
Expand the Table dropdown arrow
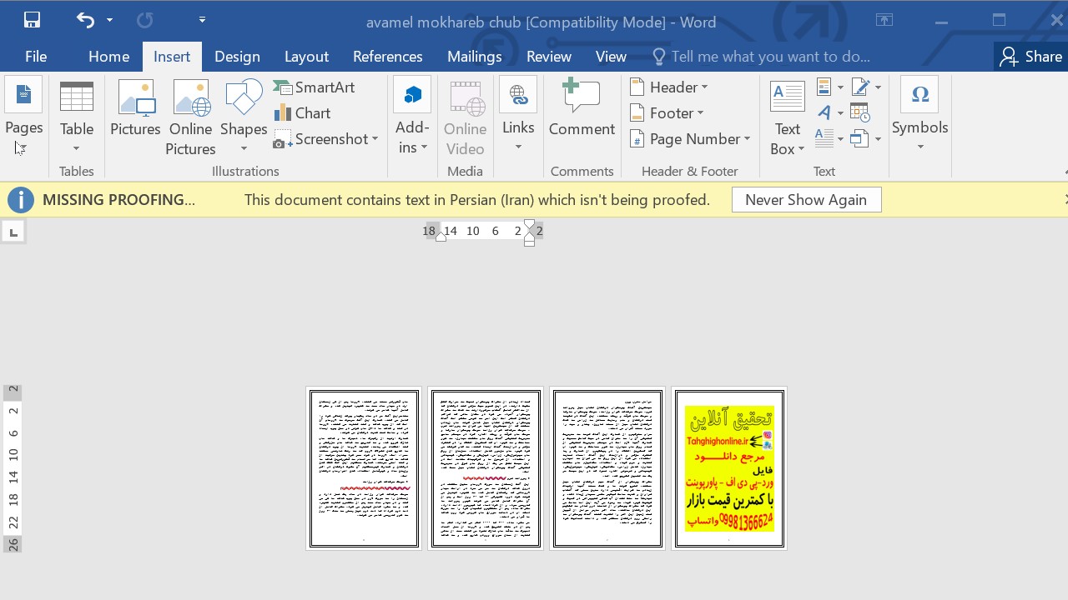point(76,149)
